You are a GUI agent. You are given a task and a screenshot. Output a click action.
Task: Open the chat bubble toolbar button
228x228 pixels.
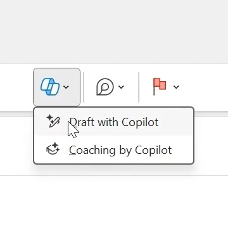click(x=105, y=87)
